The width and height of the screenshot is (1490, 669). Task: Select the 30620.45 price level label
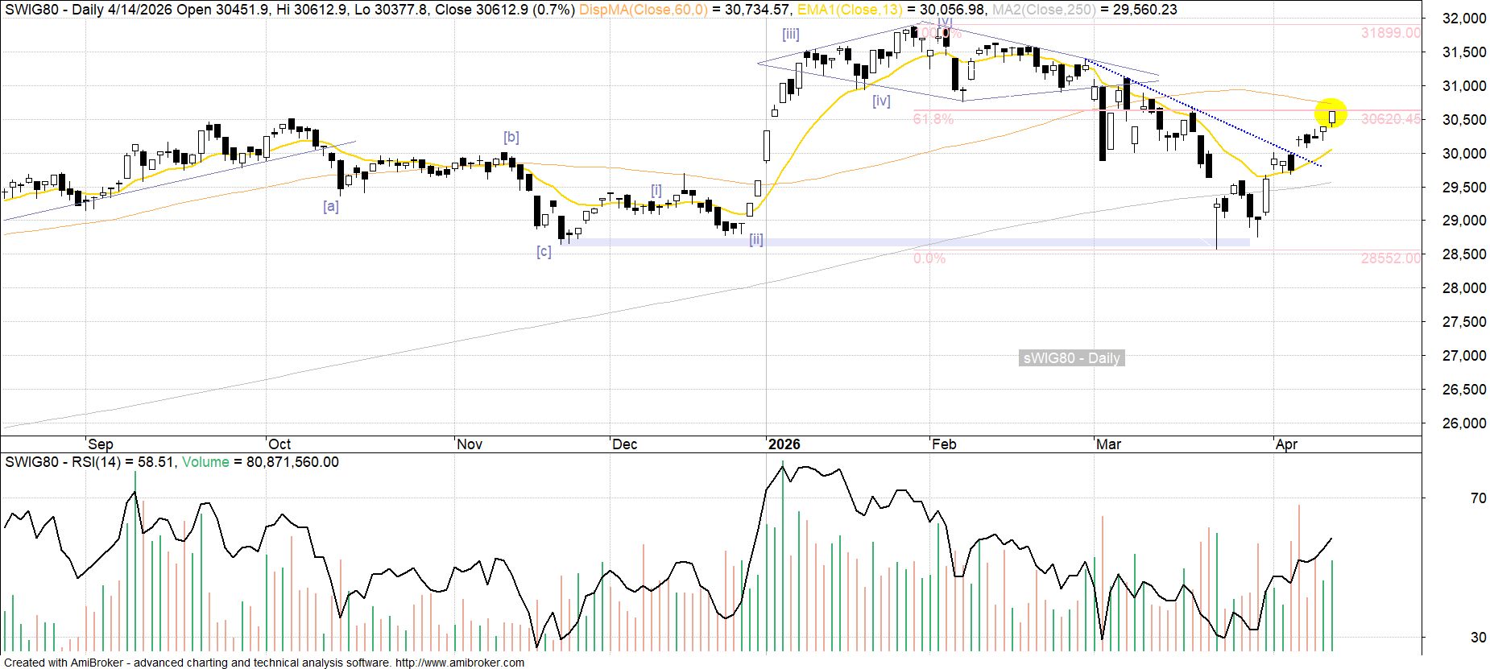click(1391, 119)
